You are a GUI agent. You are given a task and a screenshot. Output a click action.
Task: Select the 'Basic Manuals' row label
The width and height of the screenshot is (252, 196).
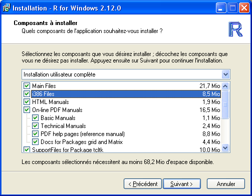pyautogui.click(x=58, y=118)
